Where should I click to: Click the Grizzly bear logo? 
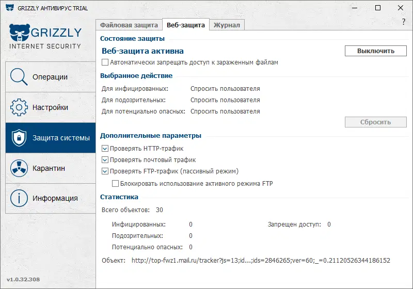tap(19, 33)
